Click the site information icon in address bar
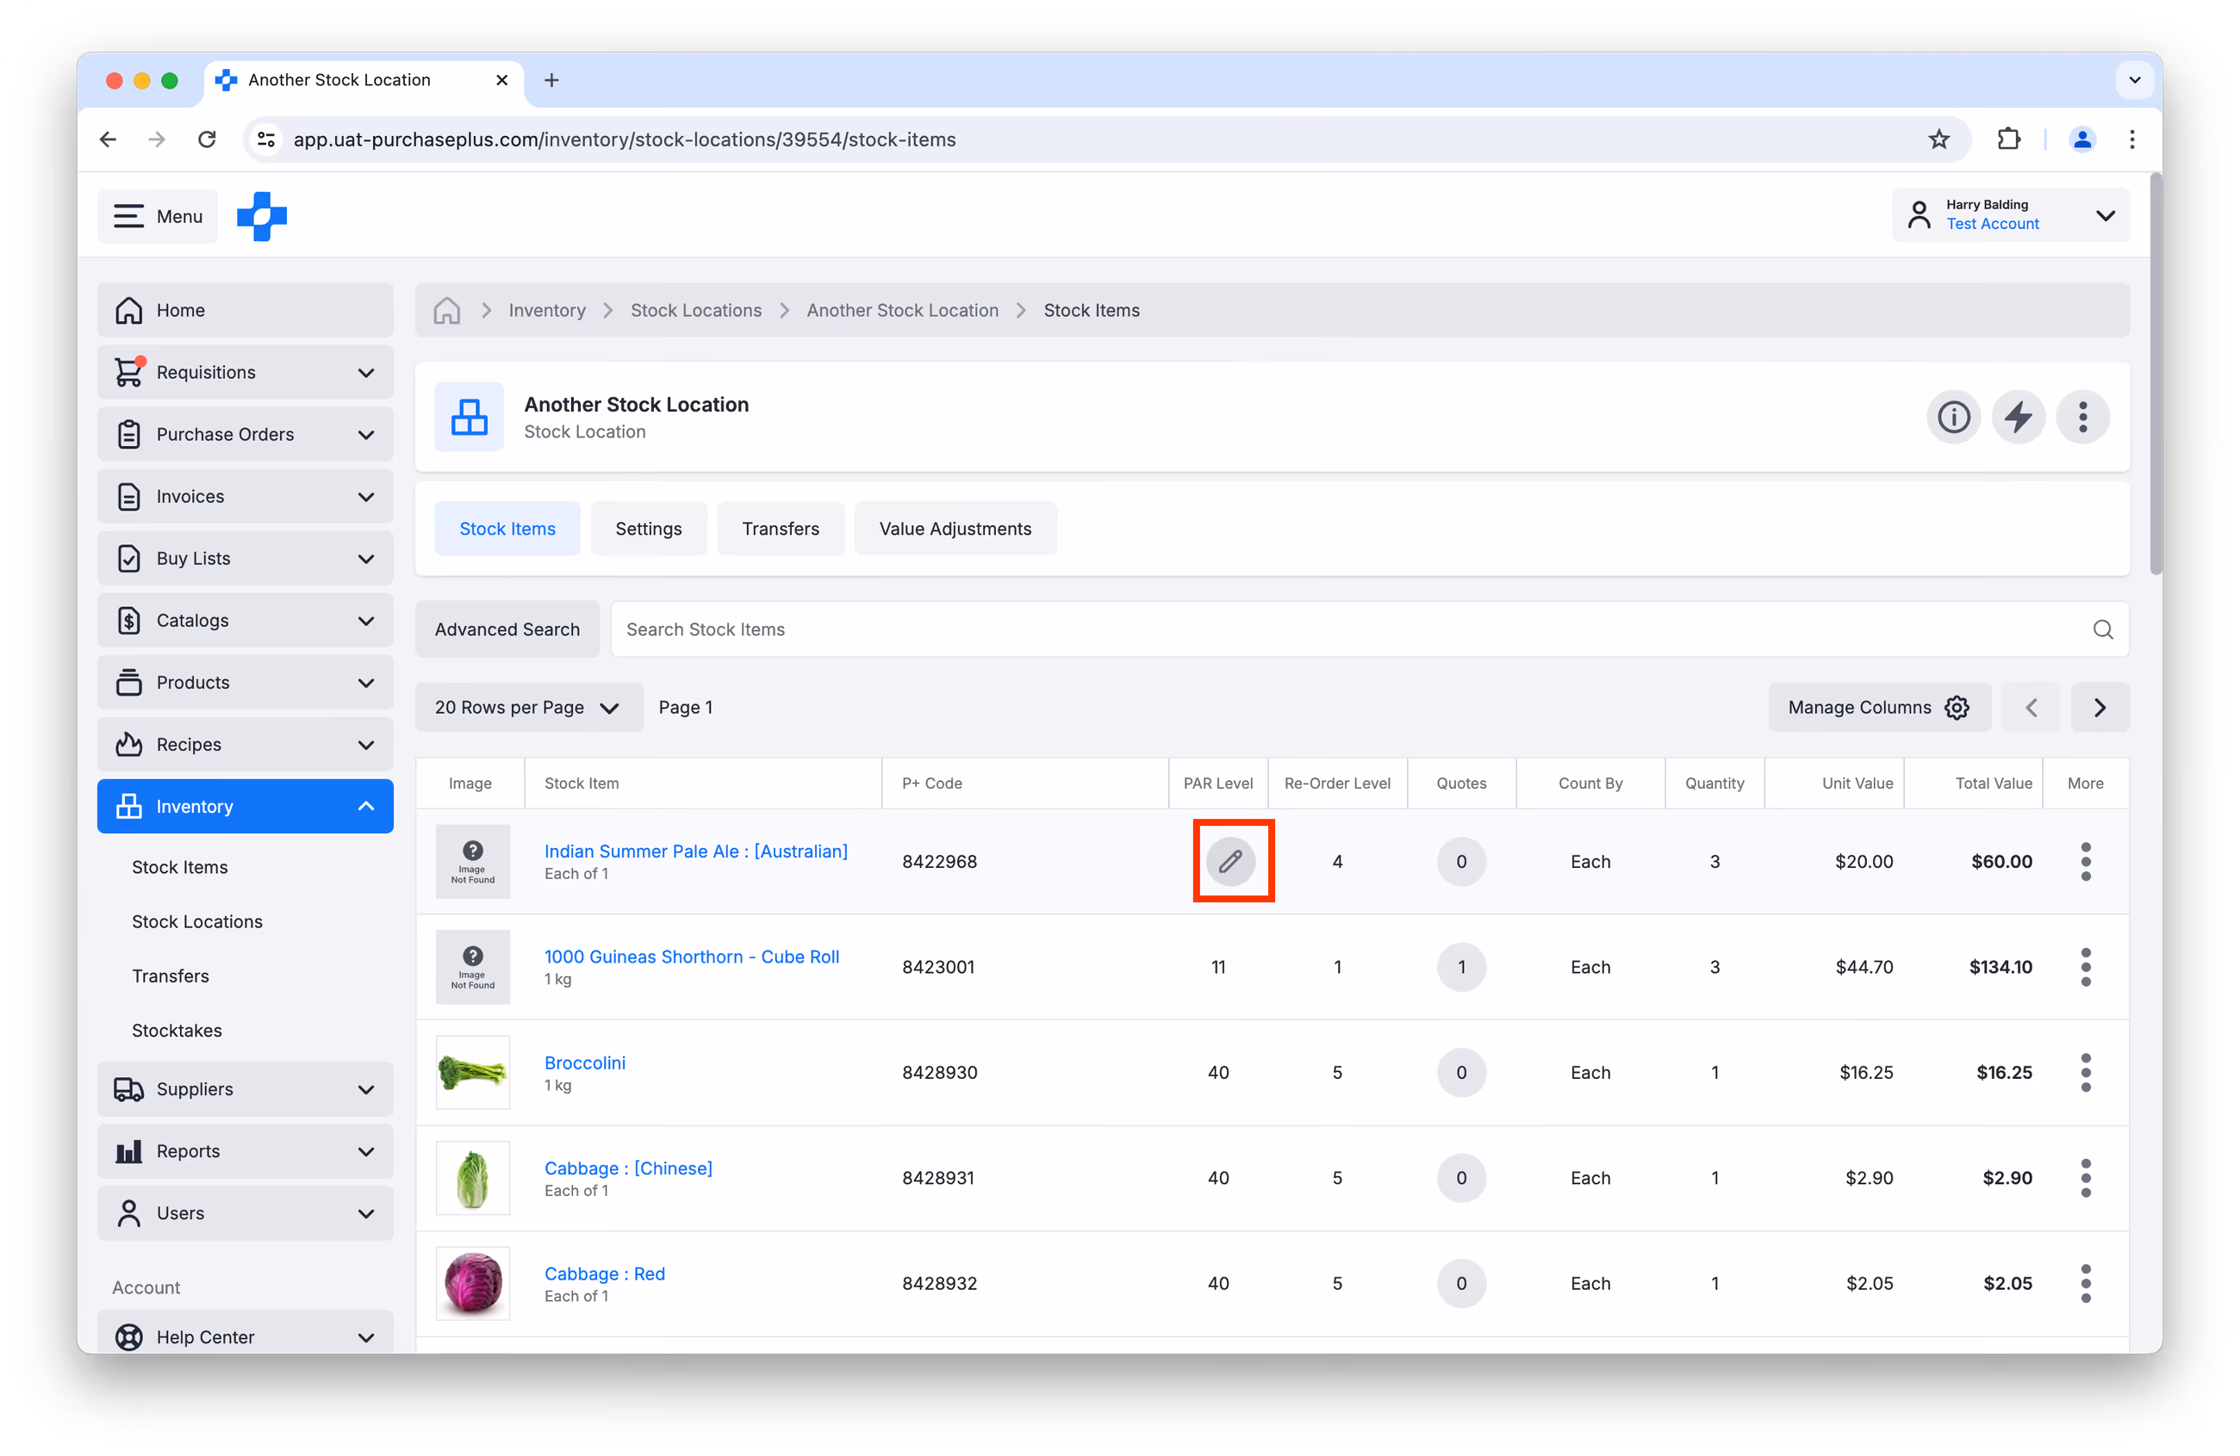 tap(266, 139)
